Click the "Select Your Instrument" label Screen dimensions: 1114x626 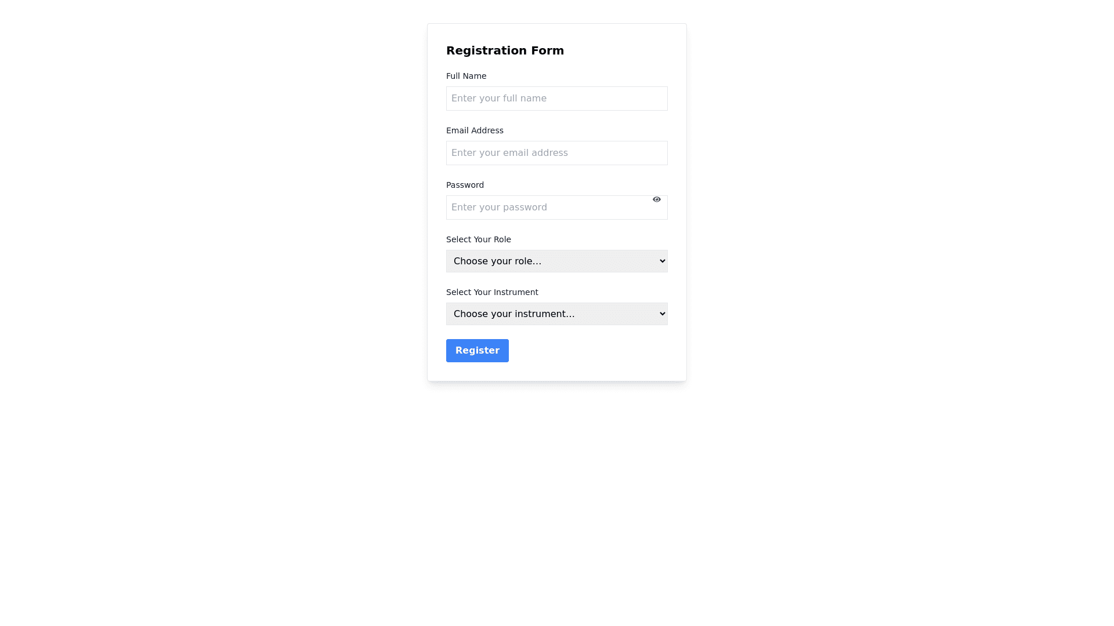point(491,292)
